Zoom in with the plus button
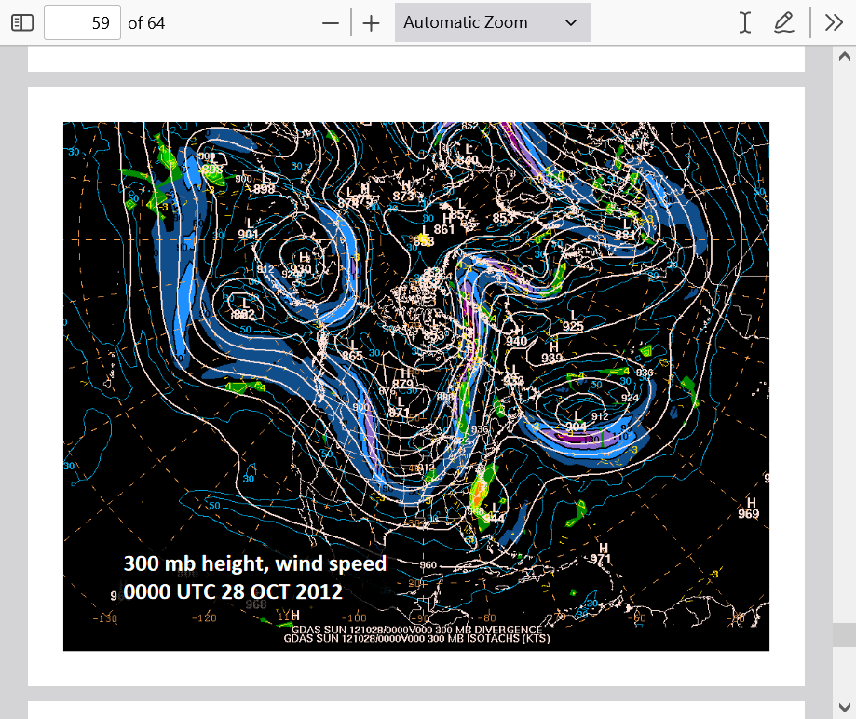Image resolution: width=856 pixels, height=719 pixels. [371, 23]
